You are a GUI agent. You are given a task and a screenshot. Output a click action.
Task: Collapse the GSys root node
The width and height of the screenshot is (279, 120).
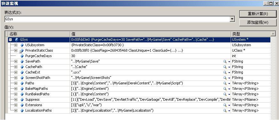click(x=11, y=39)
